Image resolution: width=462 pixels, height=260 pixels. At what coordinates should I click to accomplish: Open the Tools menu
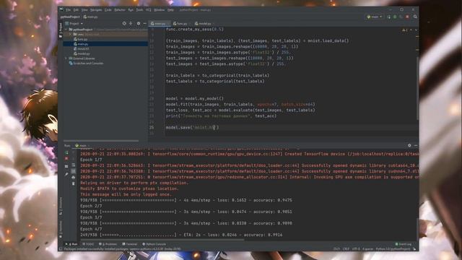click(139, 10)
